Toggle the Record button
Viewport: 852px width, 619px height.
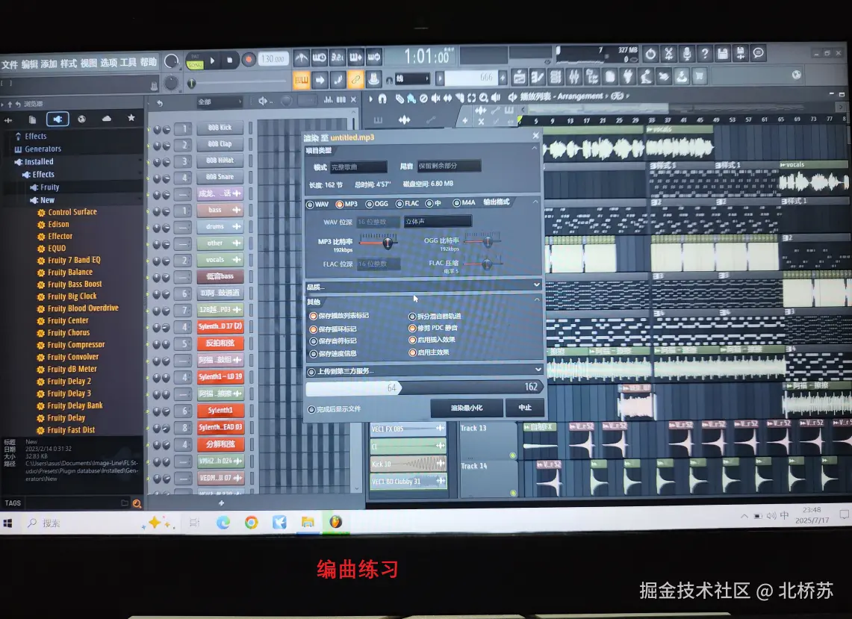(x=249, y=60)
